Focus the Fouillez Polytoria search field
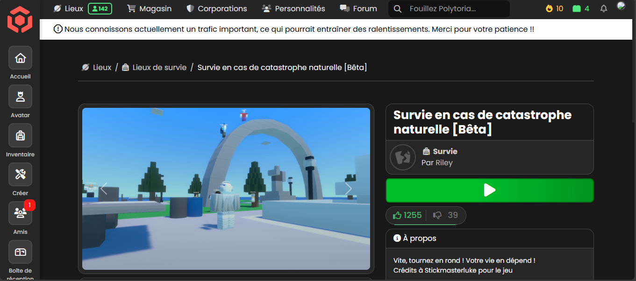This screenshot has width=636, height=281. [453, 9]
